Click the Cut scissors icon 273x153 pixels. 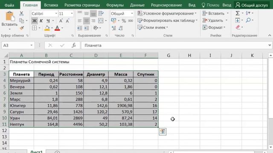pyautogui.click(x=21, y=13)
